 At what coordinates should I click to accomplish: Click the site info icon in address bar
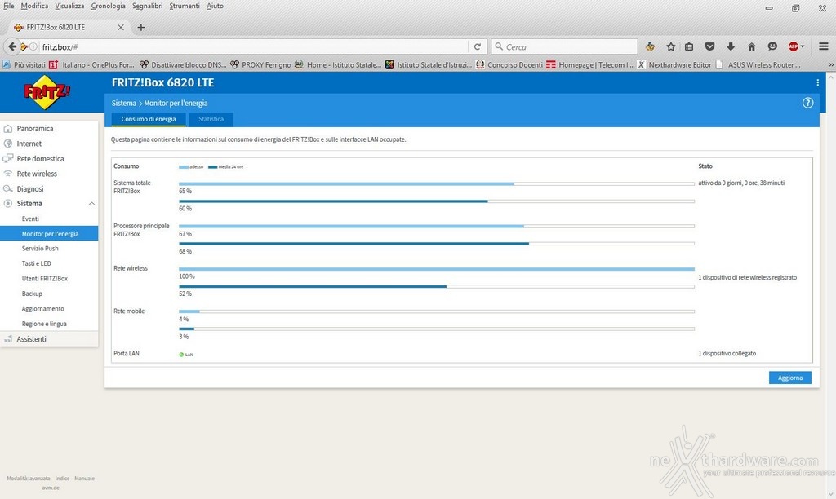33,46
